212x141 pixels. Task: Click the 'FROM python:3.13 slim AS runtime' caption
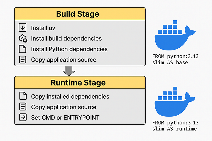175,126
